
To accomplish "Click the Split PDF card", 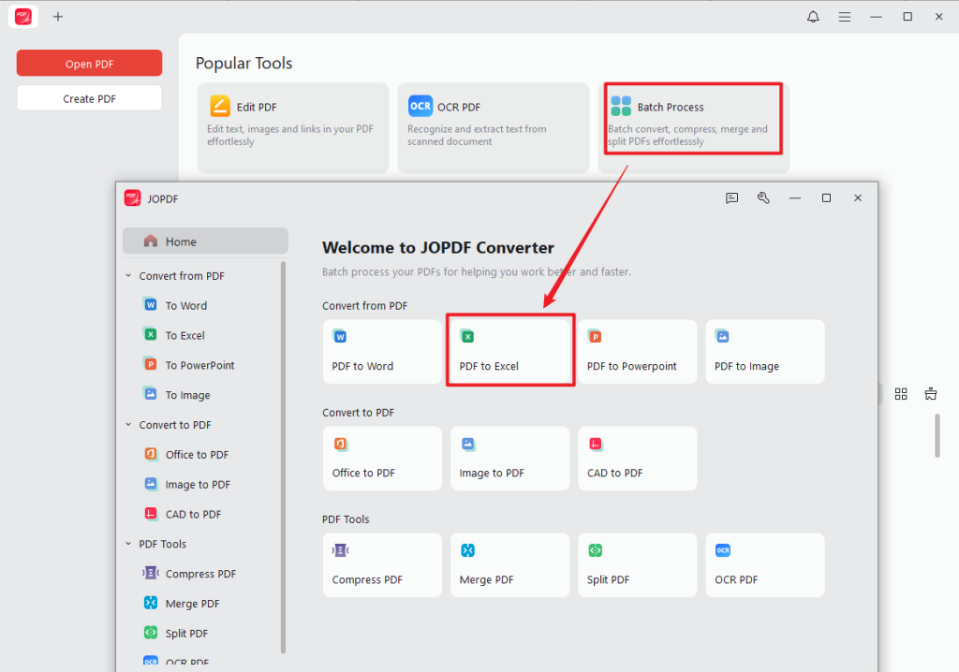I will point(637,565).
